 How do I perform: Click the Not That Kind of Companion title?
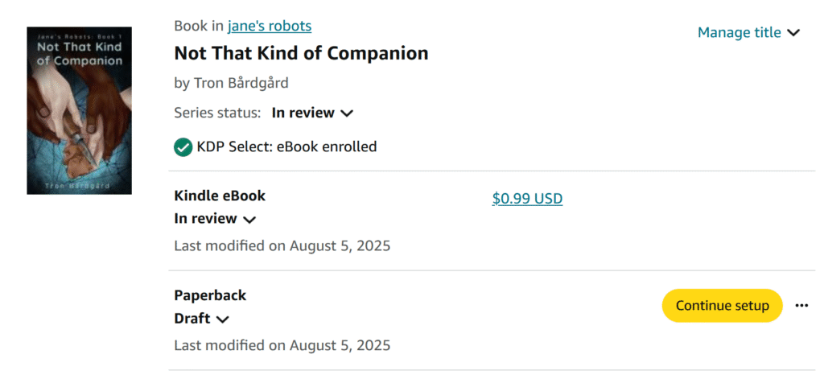pyautogui.click(x=301, y=54)
